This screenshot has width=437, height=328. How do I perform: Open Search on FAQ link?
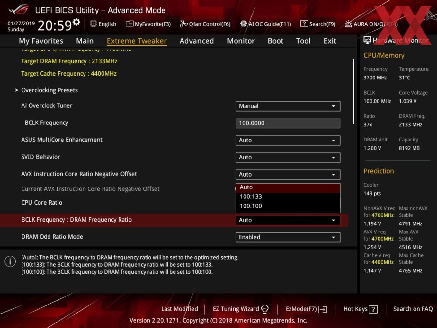click(413, 309)
